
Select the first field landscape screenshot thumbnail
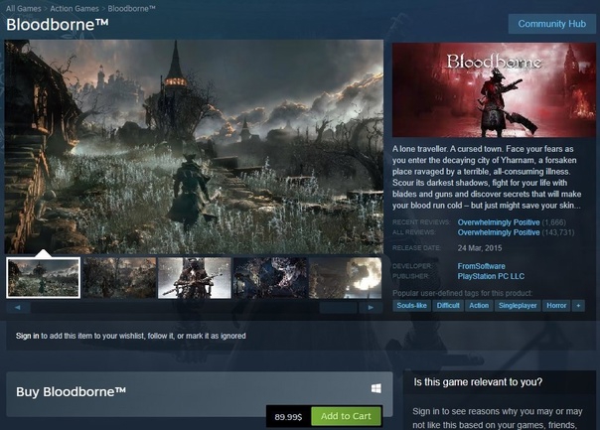(44, 278)
